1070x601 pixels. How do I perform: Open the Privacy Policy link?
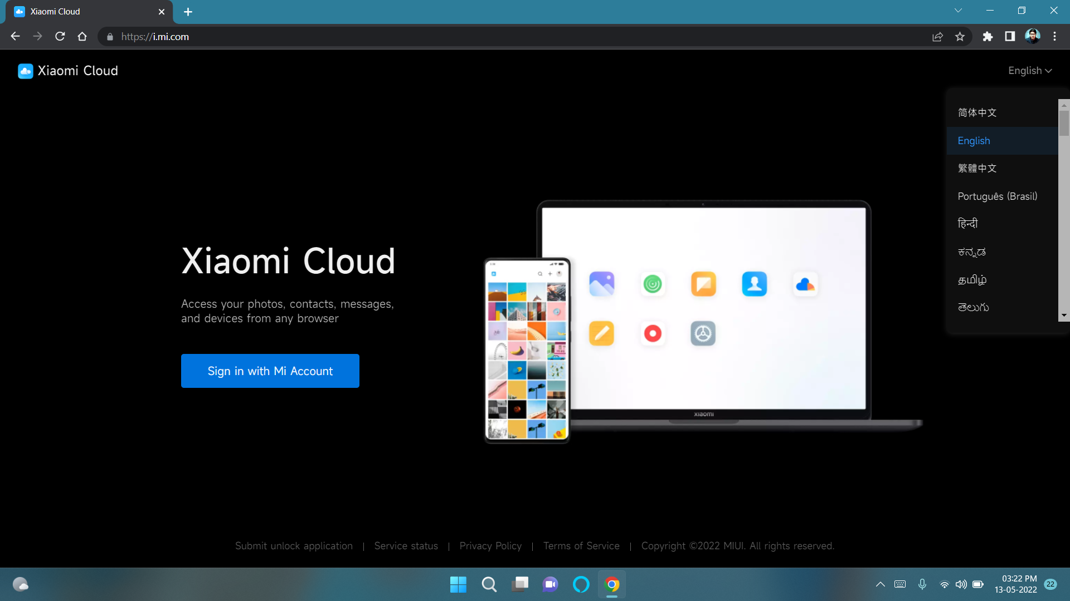coord(490,546)
